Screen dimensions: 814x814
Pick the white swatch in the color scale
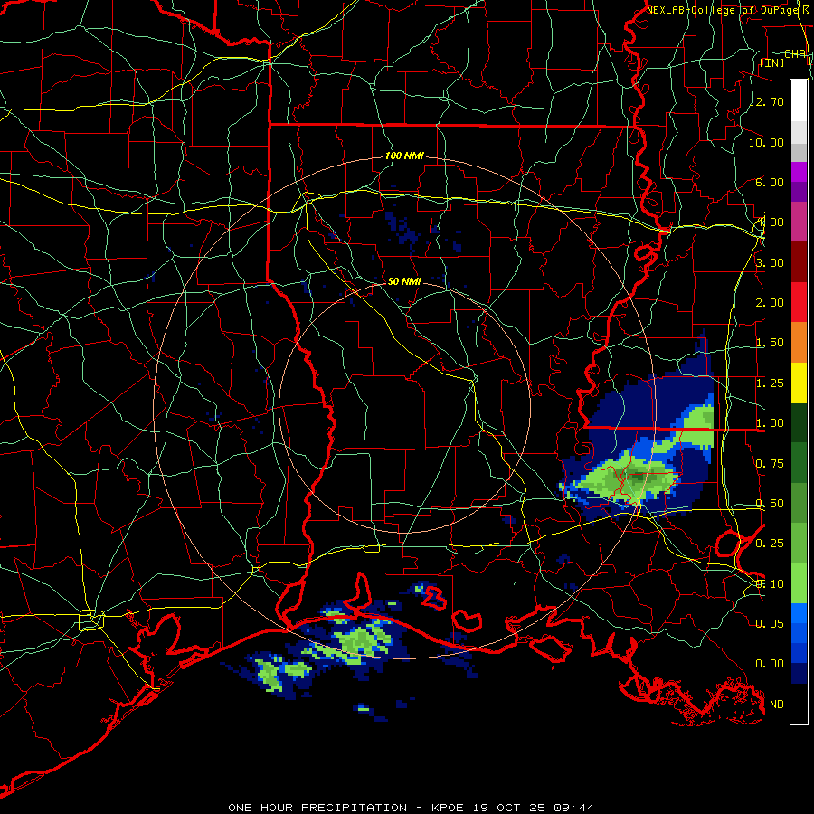click(x=799, y=100)
